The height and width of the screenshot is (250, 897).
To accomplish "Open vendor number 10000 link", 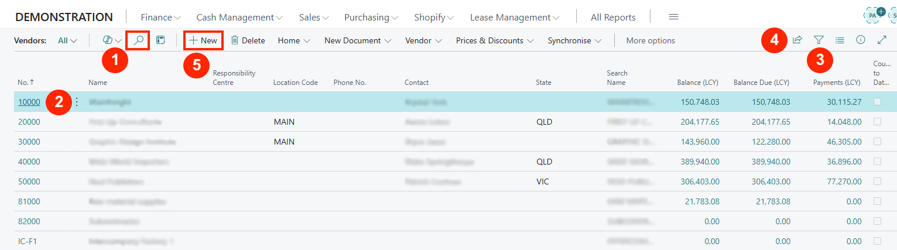I will 29,102.
